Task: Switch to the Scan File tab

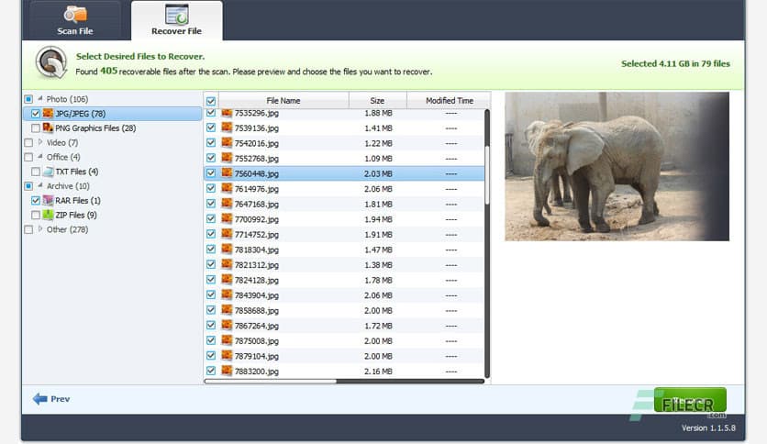Action: click(x=75, y=20)
